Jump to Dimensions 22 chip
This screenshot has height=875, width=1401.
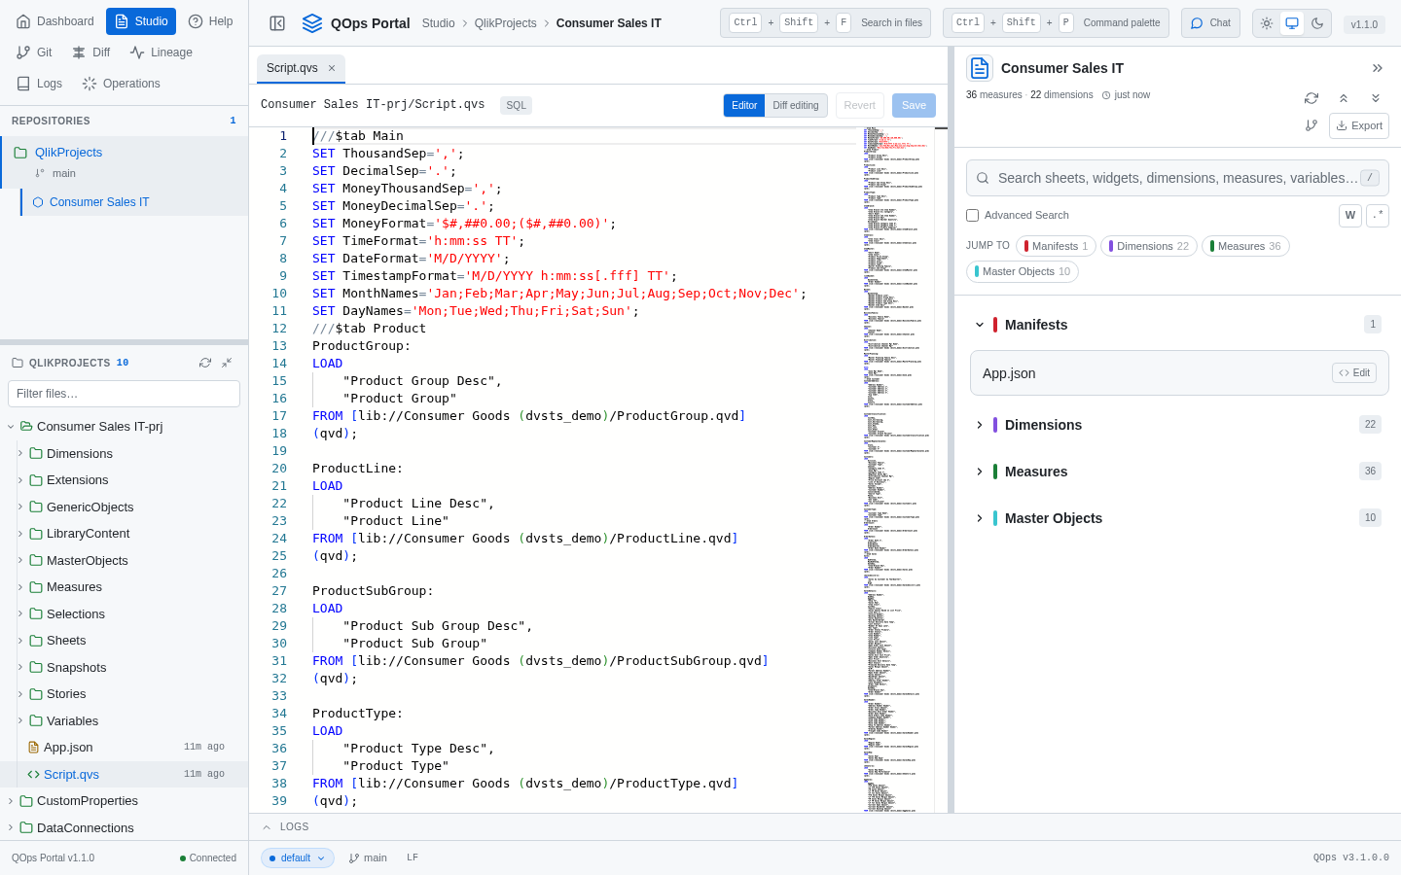click(1149, 246)
